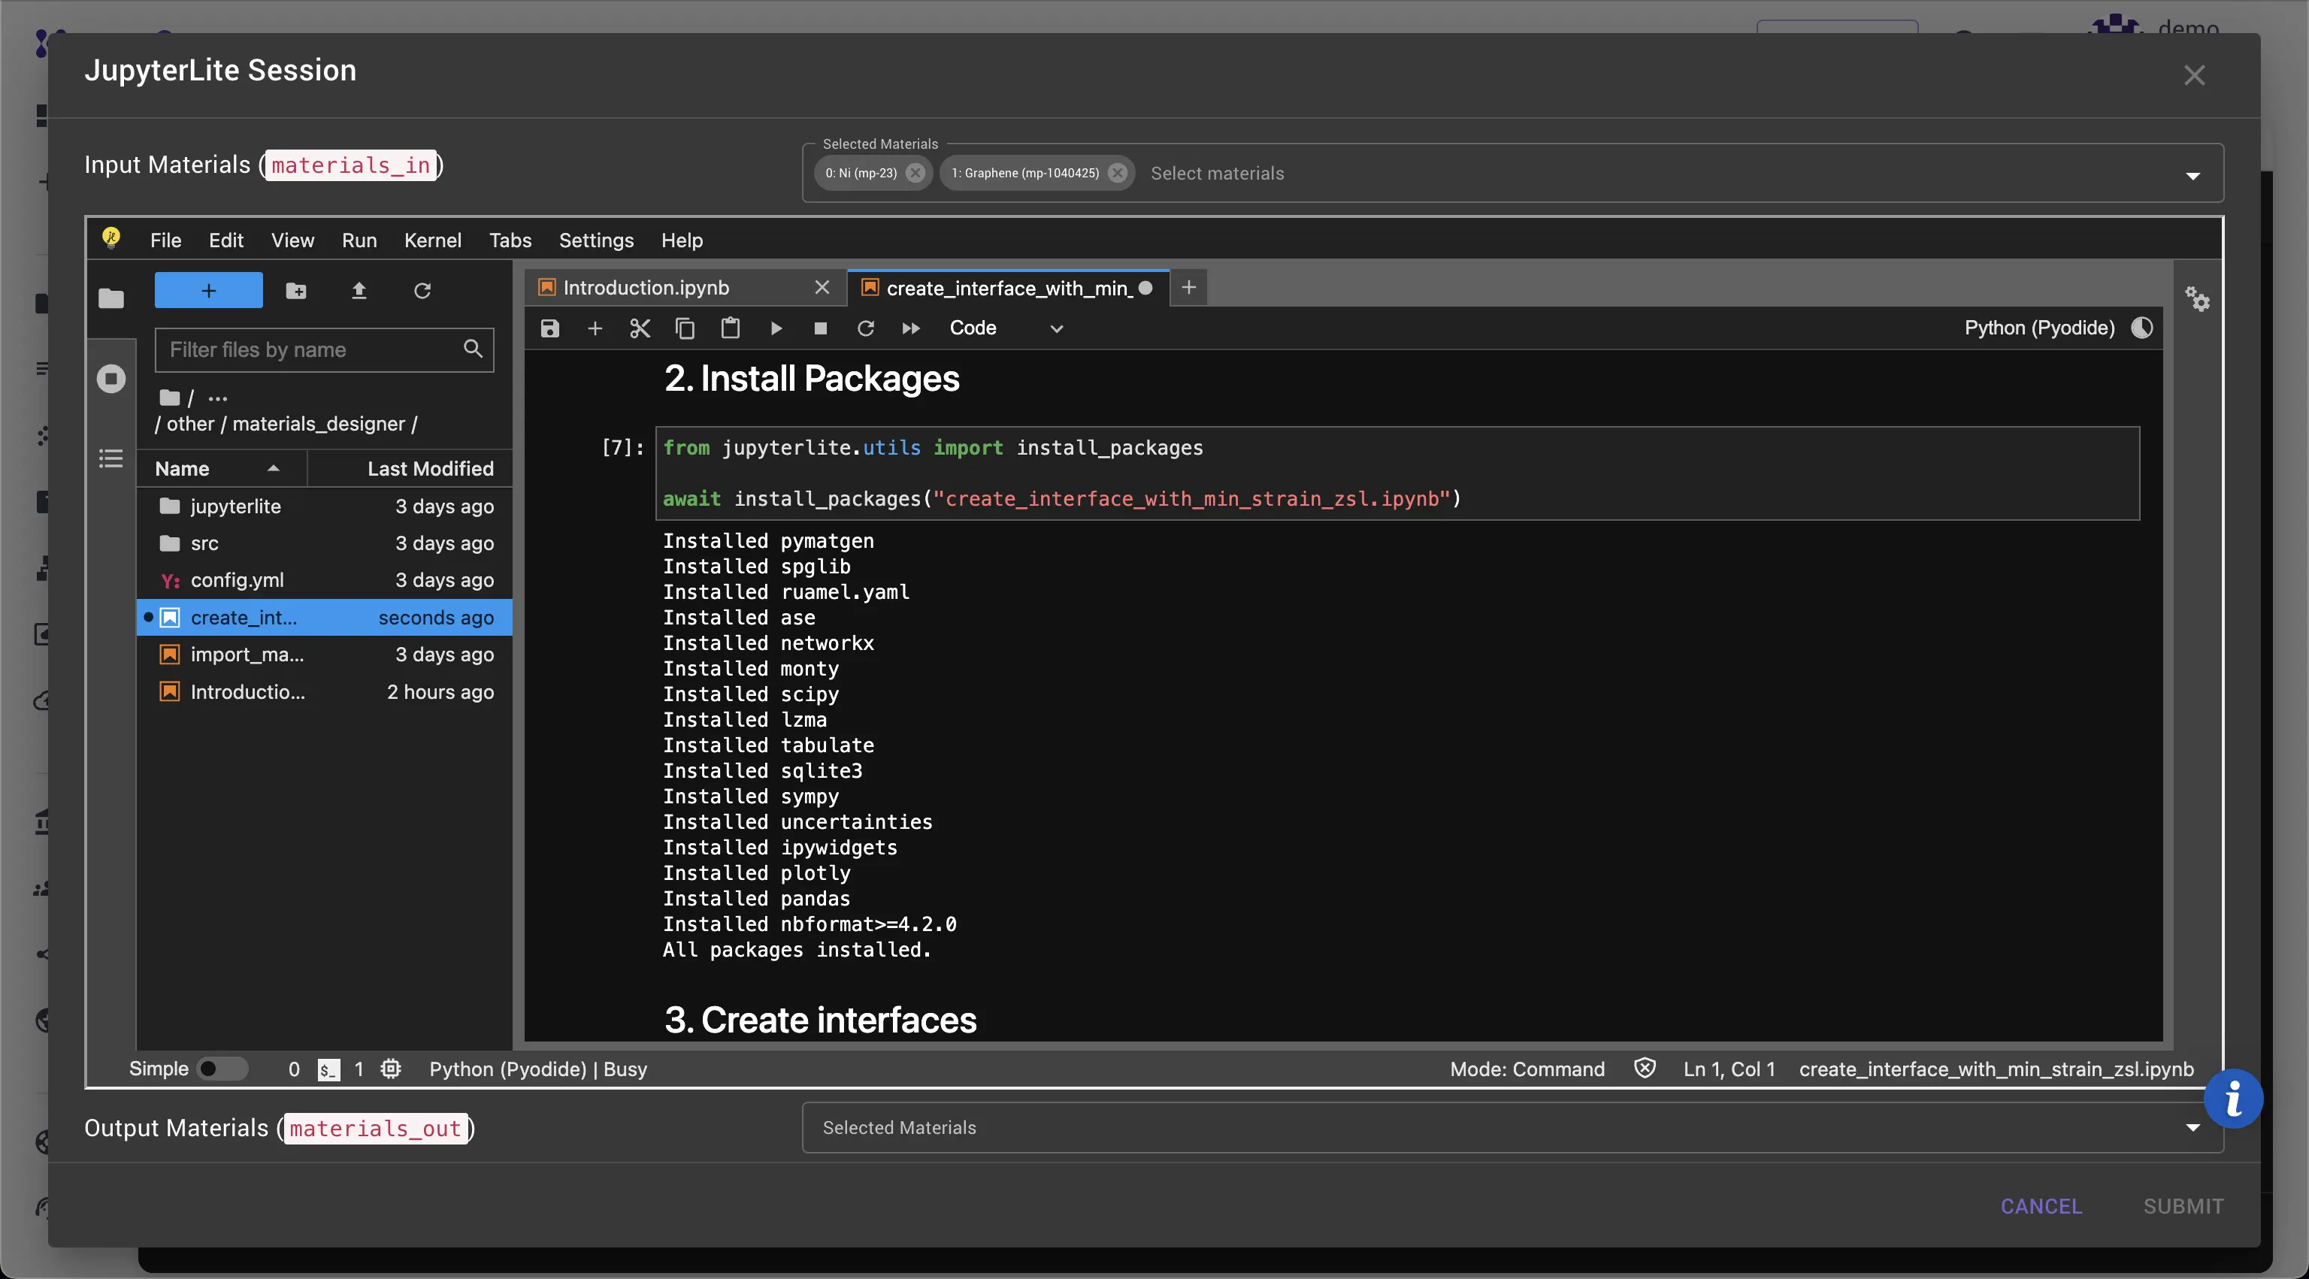Expand the Output Materials selection dropdown
The height and width of the screenshot is (1279, 2309).
pyautogui.click(x=2192, y=1127)
